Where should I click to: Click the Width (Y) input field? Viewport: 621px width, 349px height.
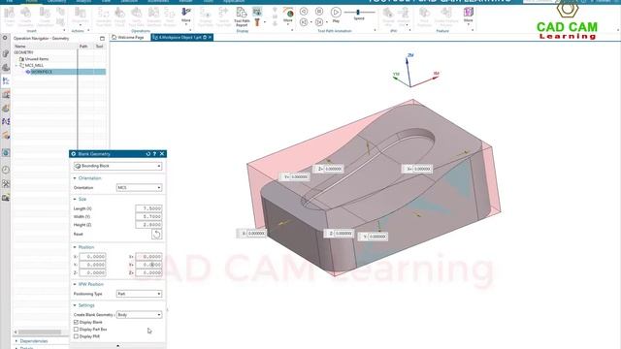click(x=148, y=217)
